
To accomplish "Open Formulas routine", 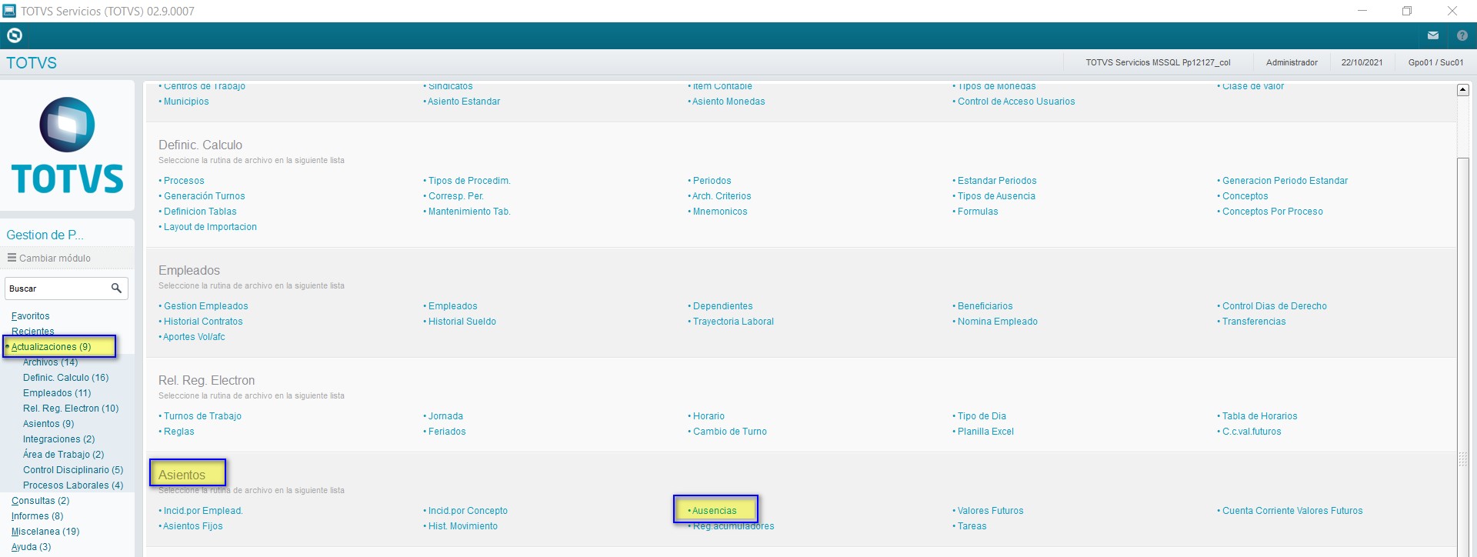I will (x=978, y=212).
